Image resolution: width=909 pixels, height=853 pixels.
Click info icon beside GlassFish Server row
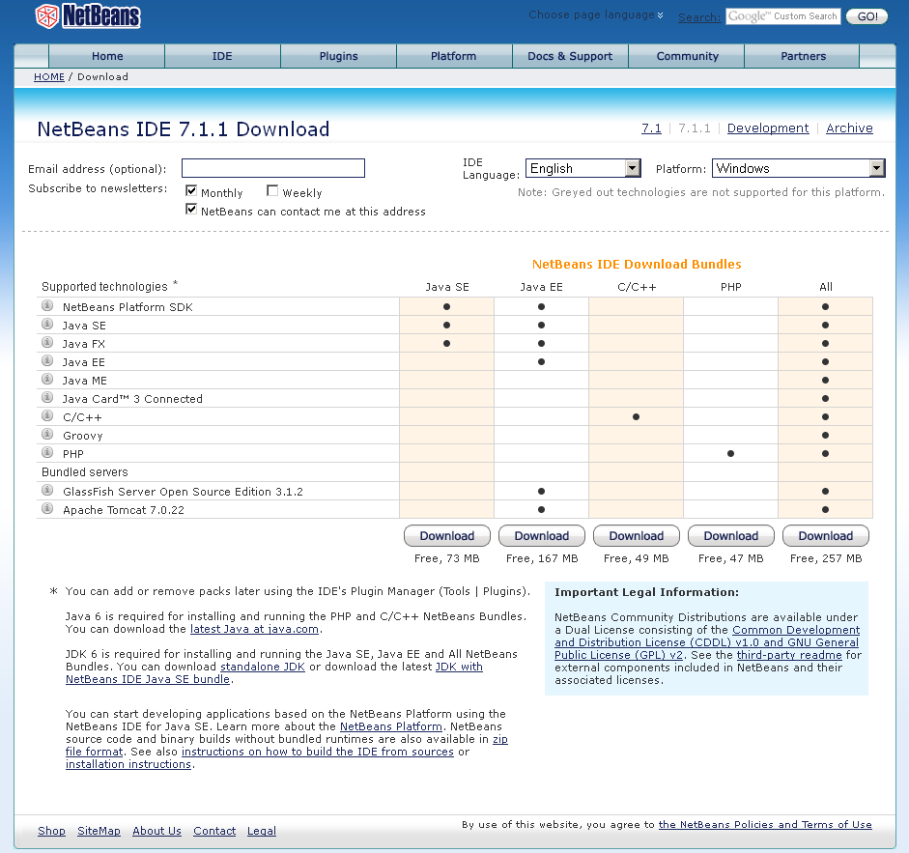[x=47, y=491]
